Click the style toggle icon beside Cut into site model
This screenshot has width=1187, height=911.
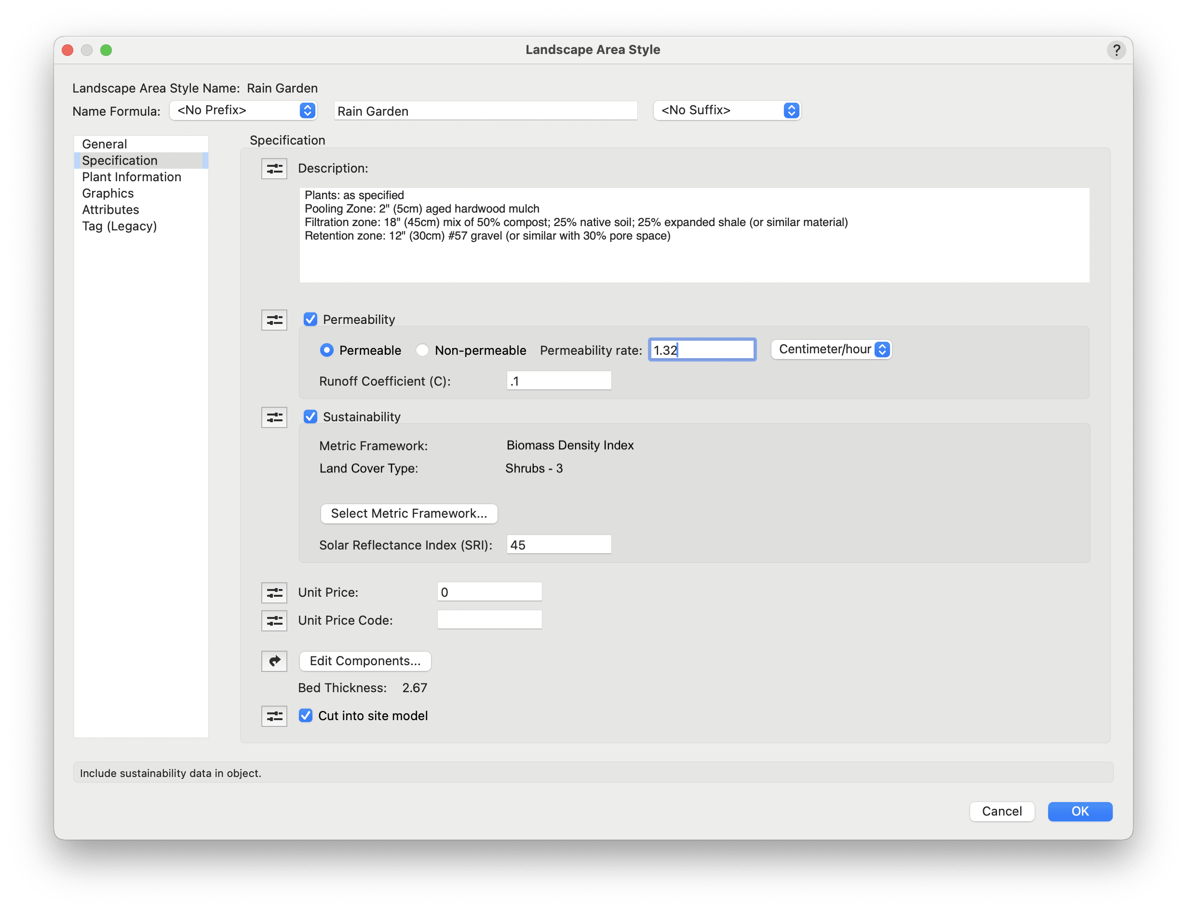click(274, 716)
